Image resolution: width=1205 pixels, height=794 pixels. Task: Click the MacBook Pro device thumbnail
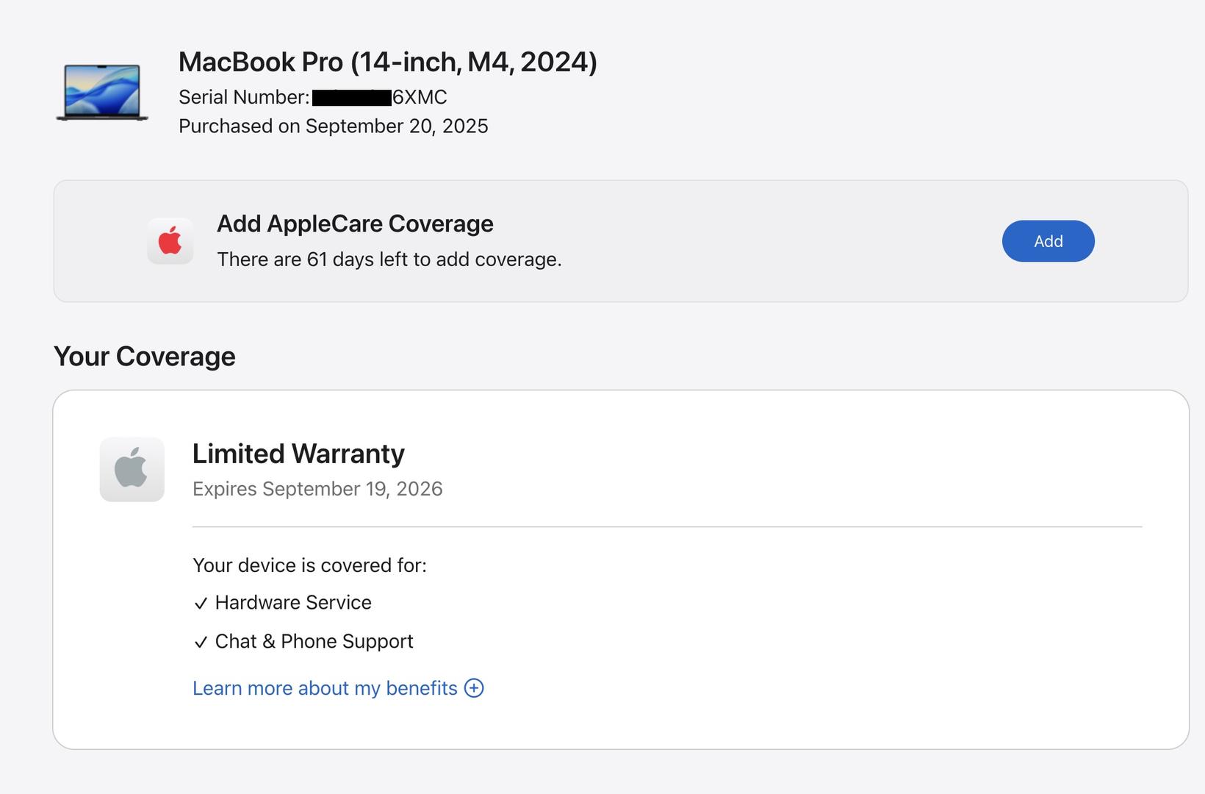pos(102,93)
